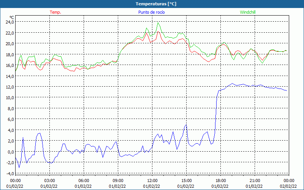
Task: Click the "0,0" y-axis value
Action: coord(11,152)
